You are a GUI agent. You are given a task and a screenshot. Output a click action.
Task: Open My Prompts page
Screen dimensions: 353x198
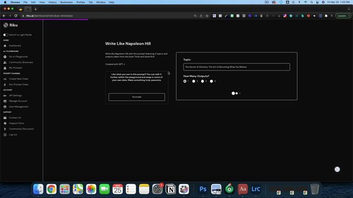click(x=15, y=68)
